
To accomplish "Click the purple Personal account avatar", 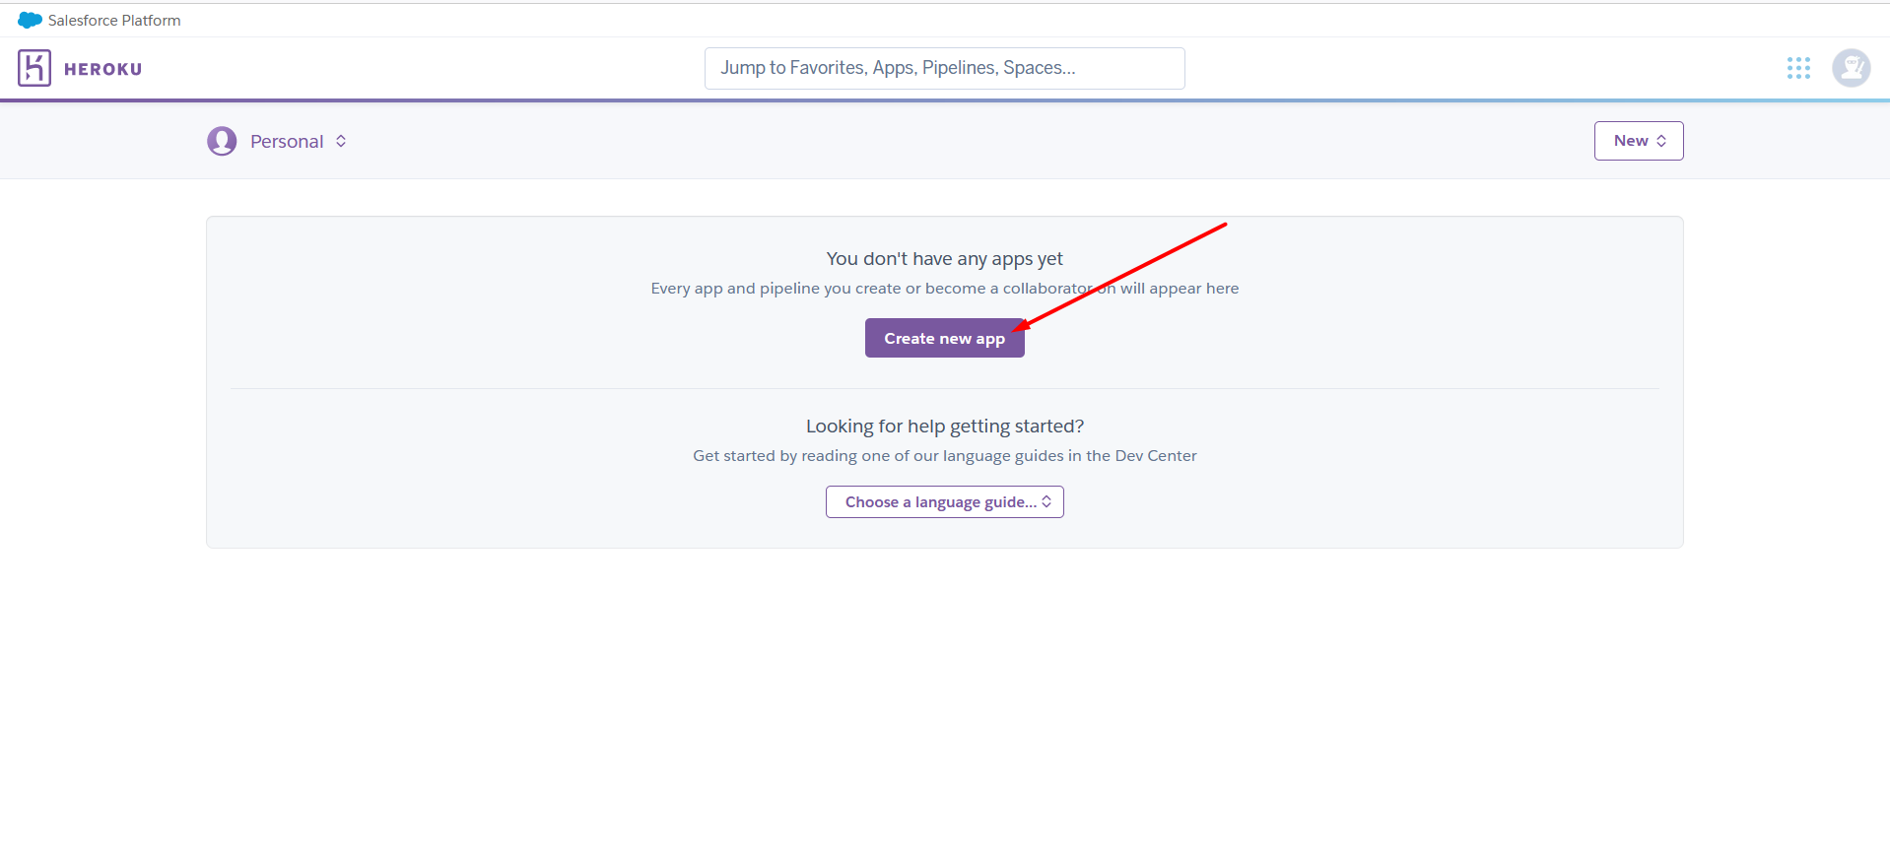I will [x=222, y=141].
